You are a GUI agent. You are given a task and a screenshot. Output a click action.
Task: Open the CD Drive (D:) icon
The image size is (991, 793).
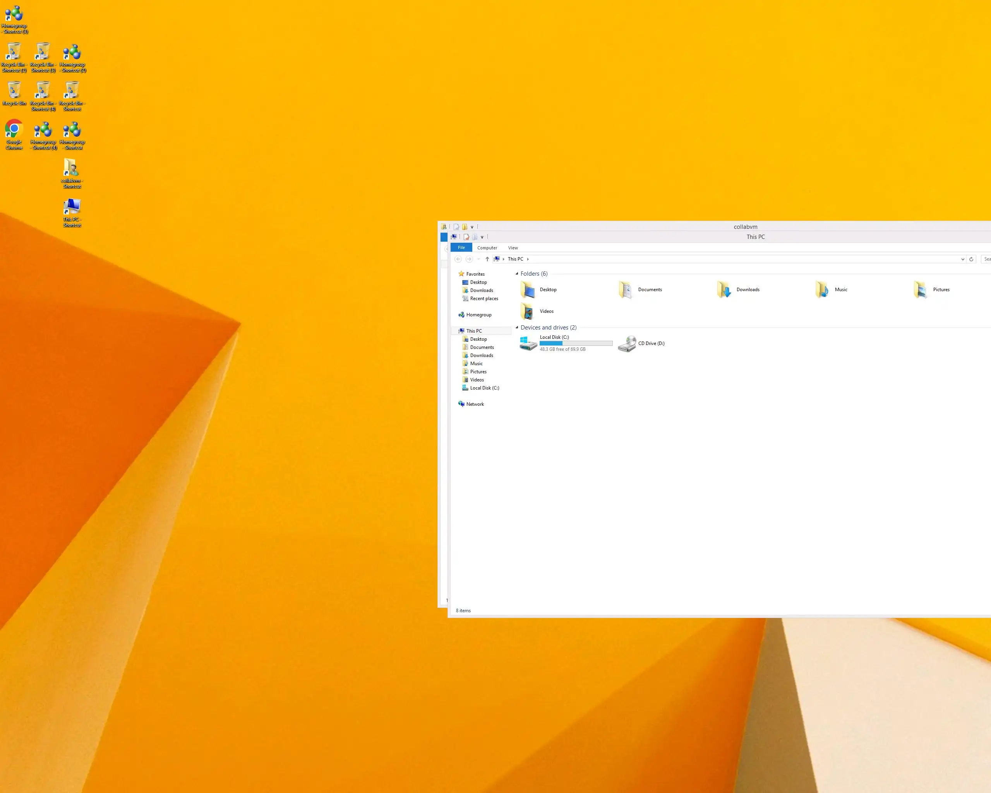(627, 343)
